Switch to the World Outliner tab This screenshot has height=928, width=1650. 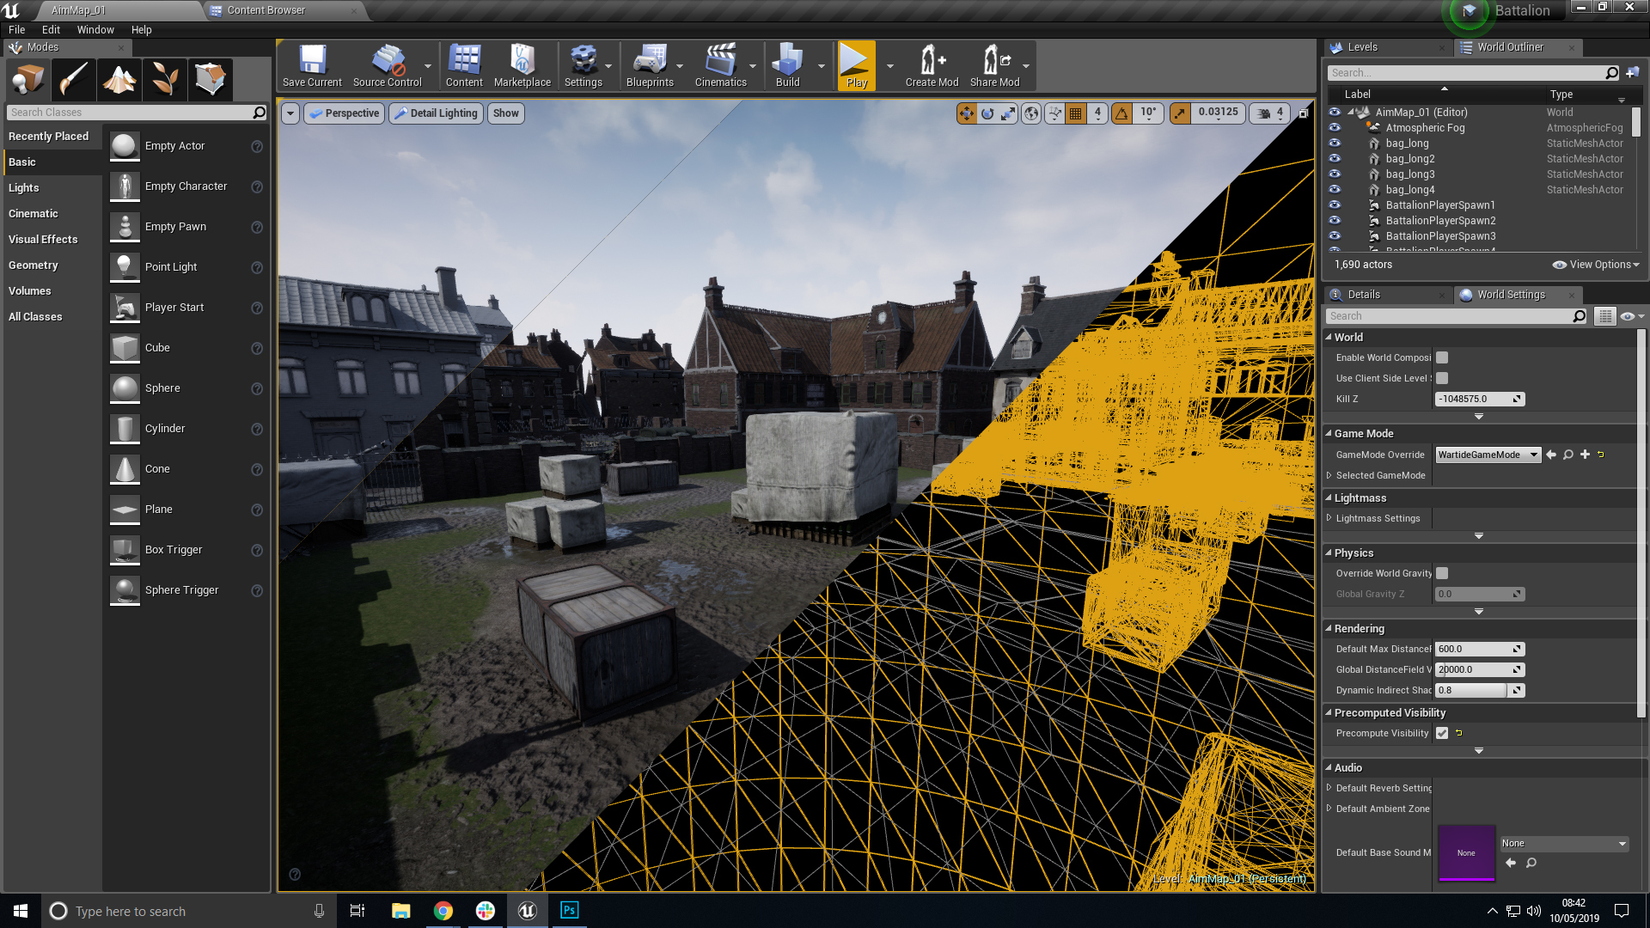click(x=1509, y=47)
